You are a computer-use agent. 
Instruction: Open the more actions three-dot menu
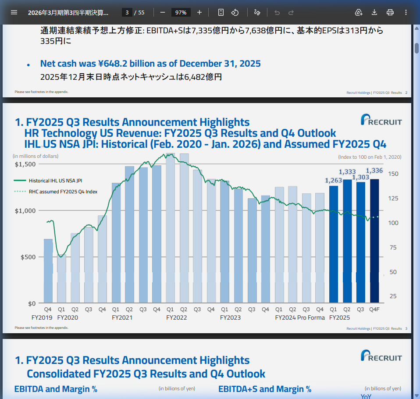click(406, 12)
